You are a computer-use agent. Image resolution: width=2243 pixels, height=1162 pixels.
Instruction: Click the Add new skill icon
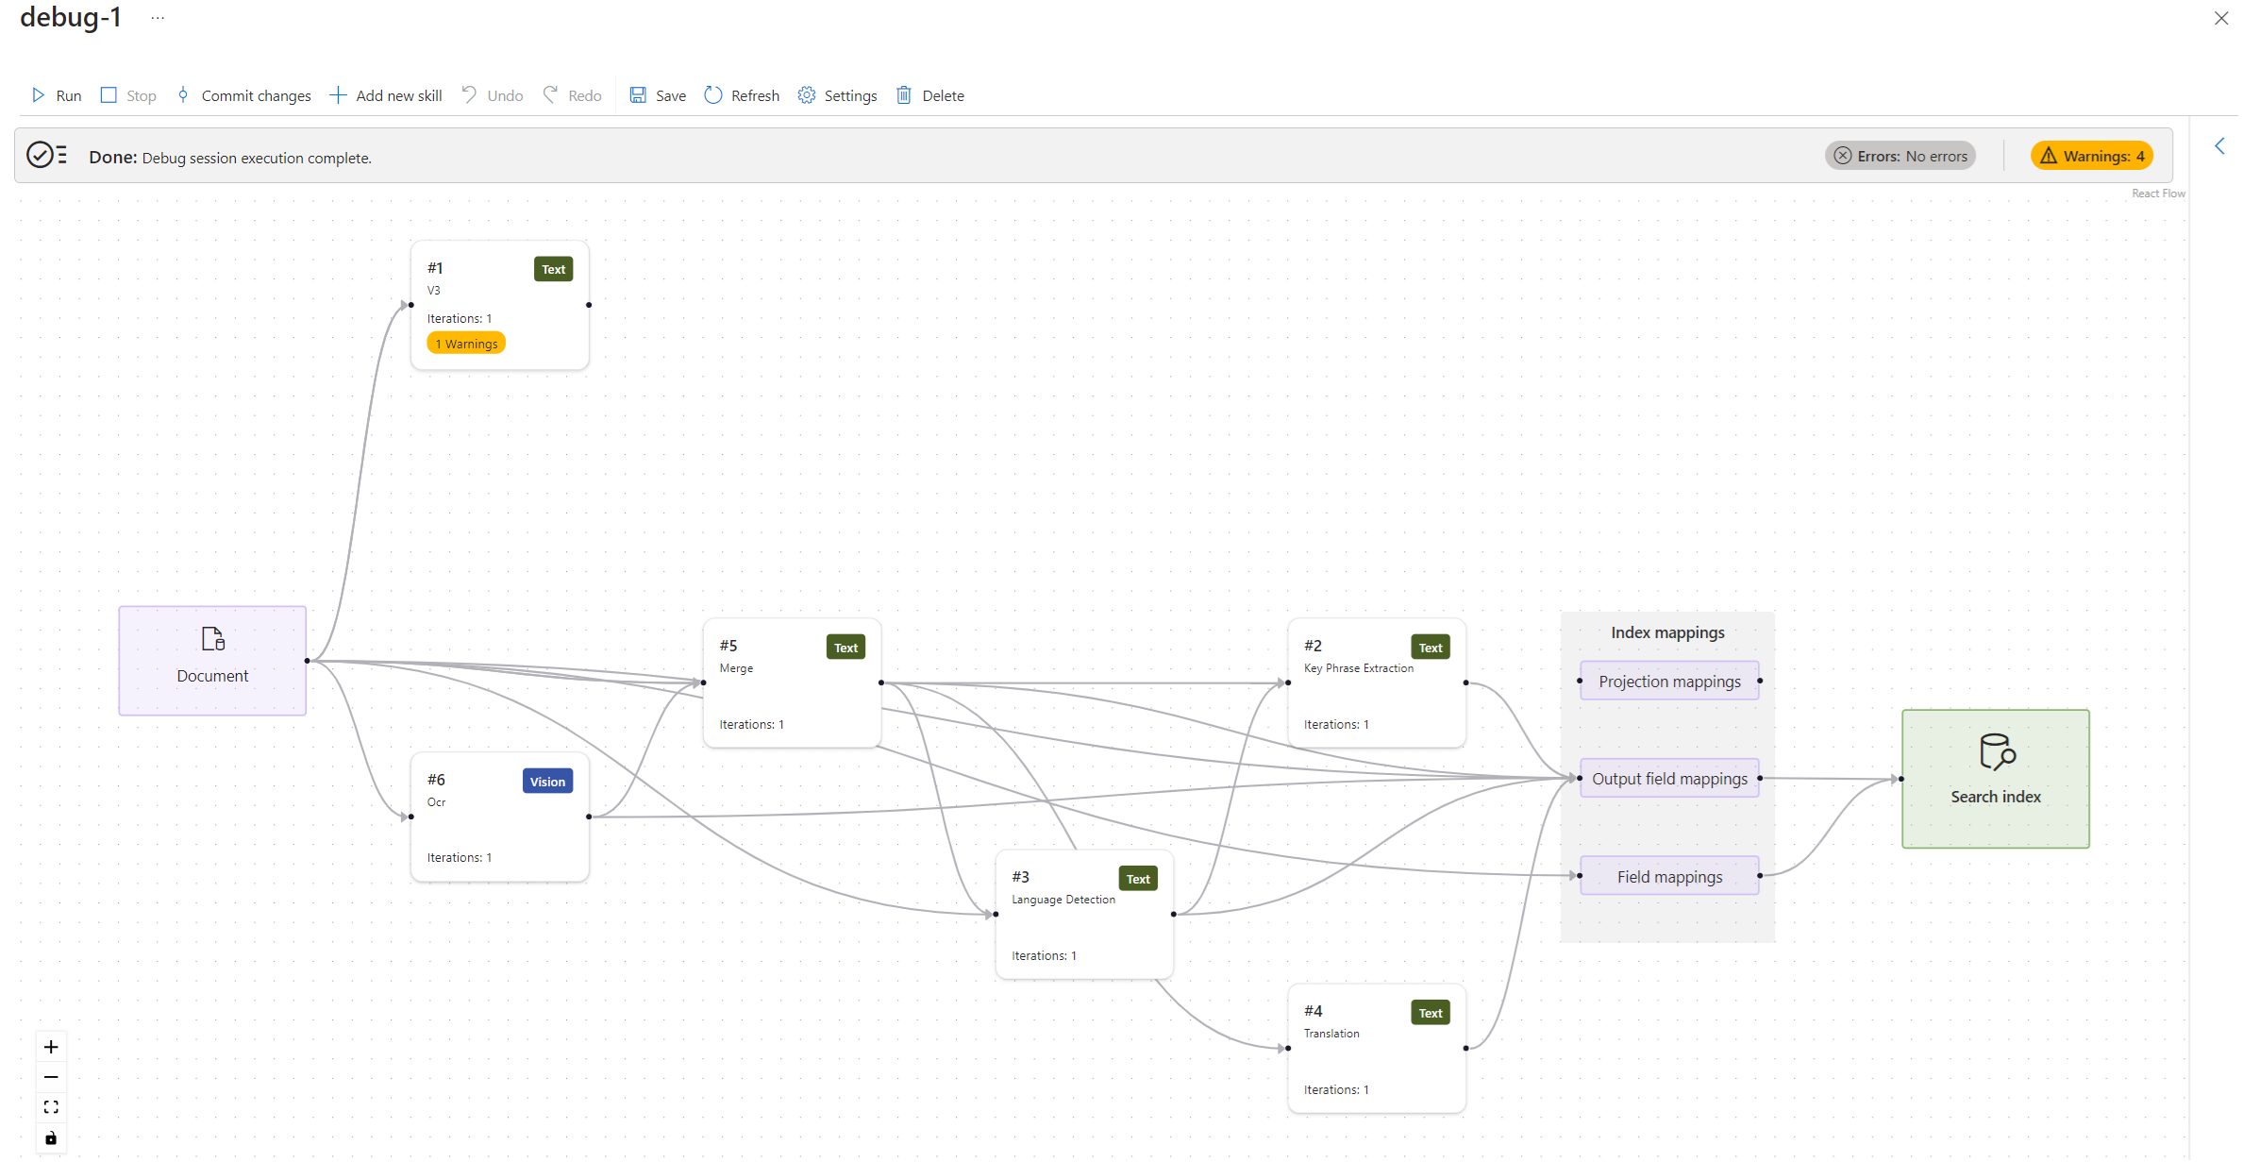tap(338, 94)
